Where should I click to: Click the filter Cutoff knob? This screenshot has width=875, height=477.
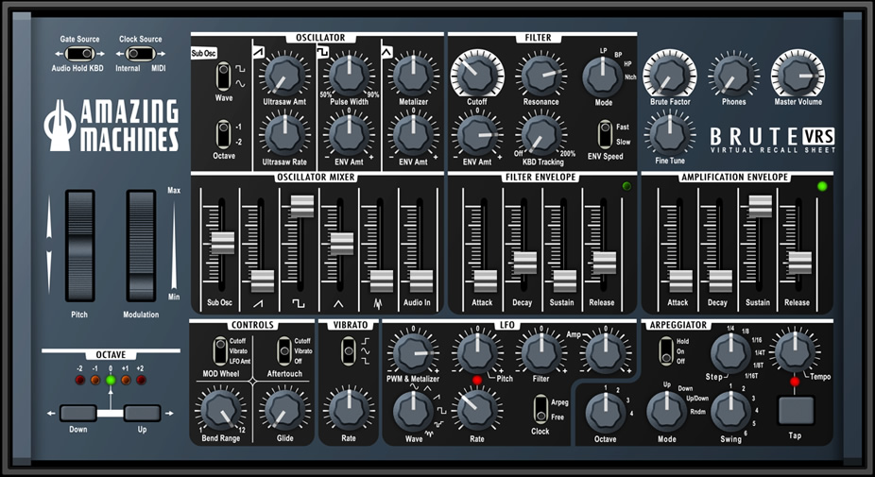click(x=477, y=75)
